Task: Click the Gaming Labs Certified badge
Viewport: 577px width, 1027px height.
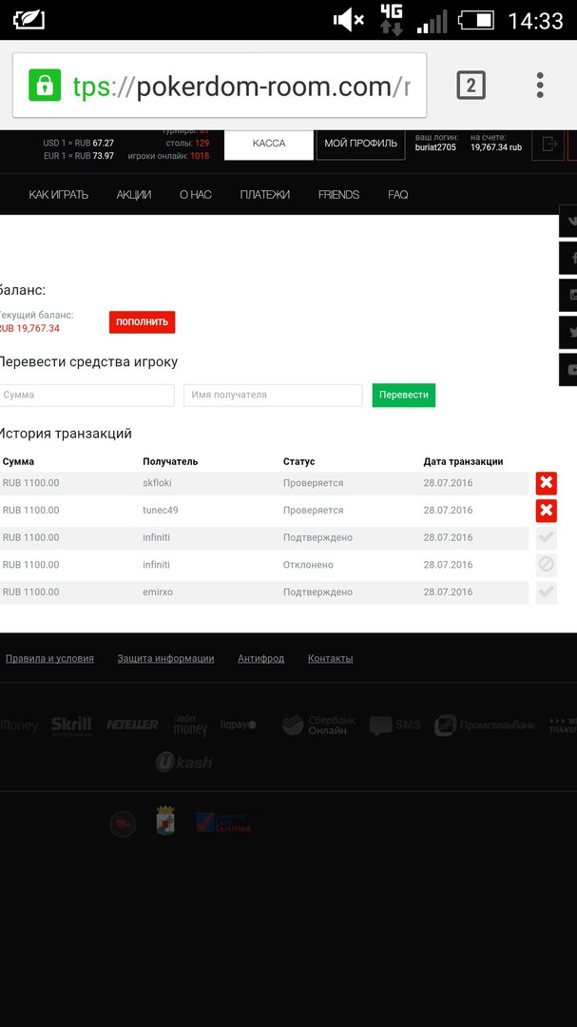Action: pyautogui.click(x=223, y=823)
